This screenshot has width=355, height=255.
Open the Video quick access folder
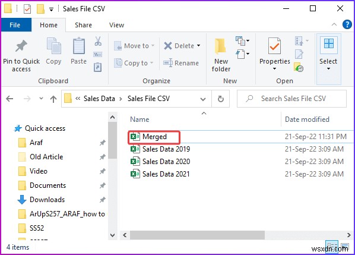[33, 171]
